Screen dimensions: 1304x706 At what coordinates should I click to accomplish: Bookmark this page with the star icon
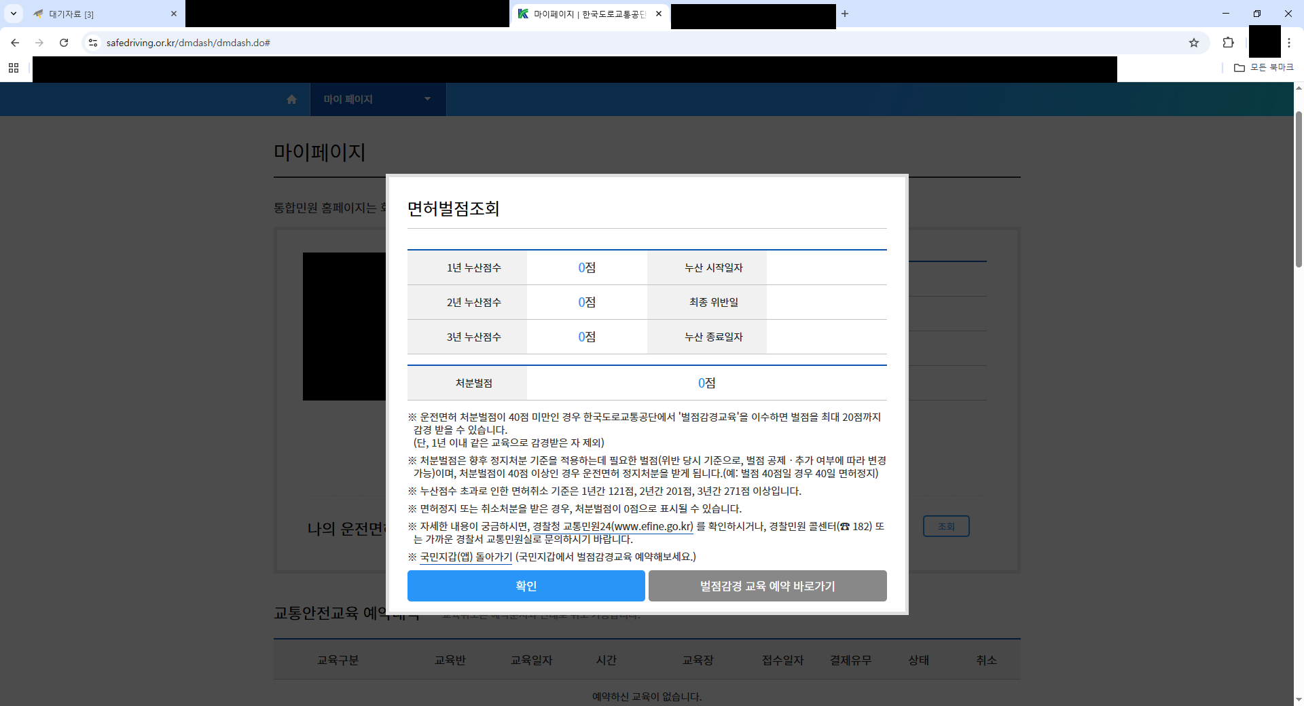tap(1193, 43)
